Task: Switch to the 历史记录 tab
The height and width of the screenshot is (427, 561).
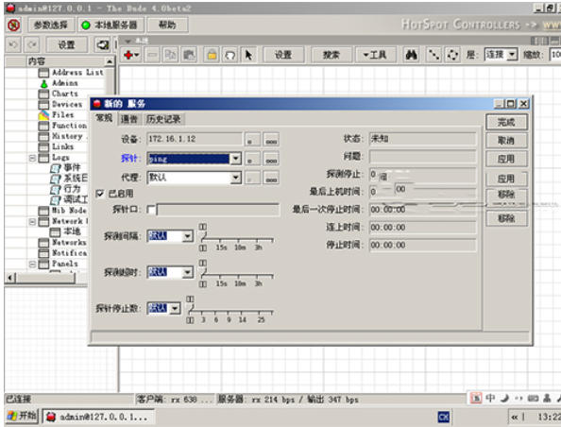Action: [163, 119]
